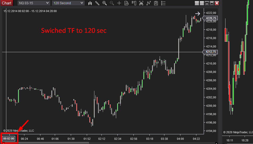Click the 4212,75 crosshair price marker
Screen dimensions: 253x144
(210, 52)
